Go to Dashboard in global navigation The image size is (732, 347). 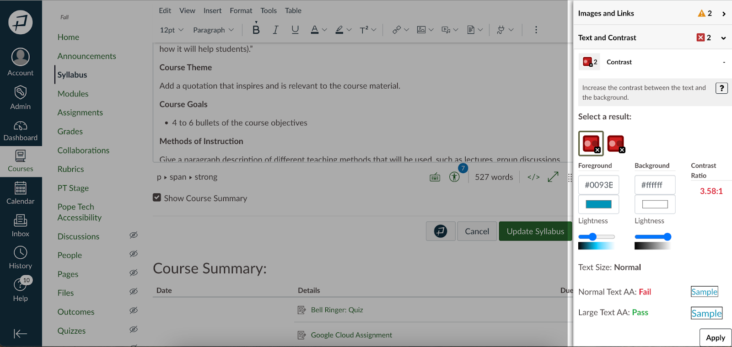tap(21, 131)
